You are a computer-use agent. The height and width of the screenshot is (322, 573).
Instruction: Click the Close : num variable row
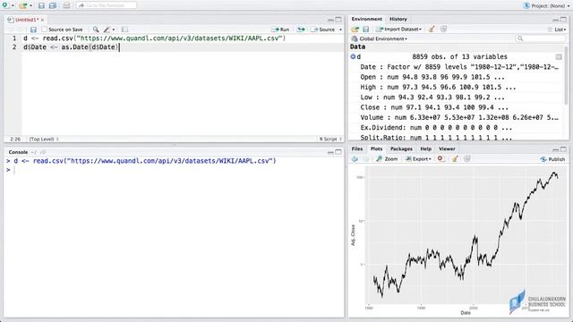pyautogui.click(x=434, y=107)
